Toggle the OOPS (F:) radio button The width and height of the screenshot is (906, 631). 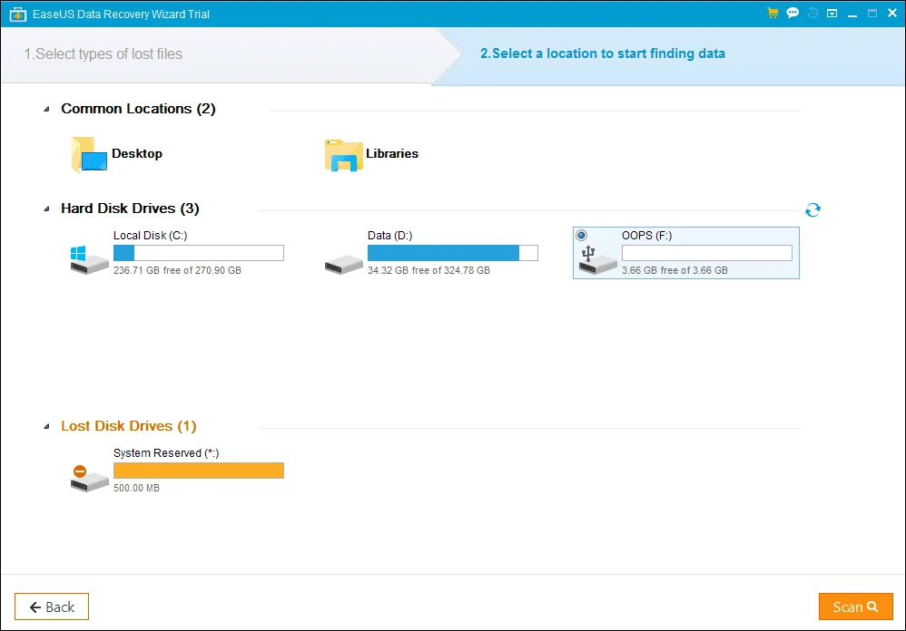tap(581, 235)
